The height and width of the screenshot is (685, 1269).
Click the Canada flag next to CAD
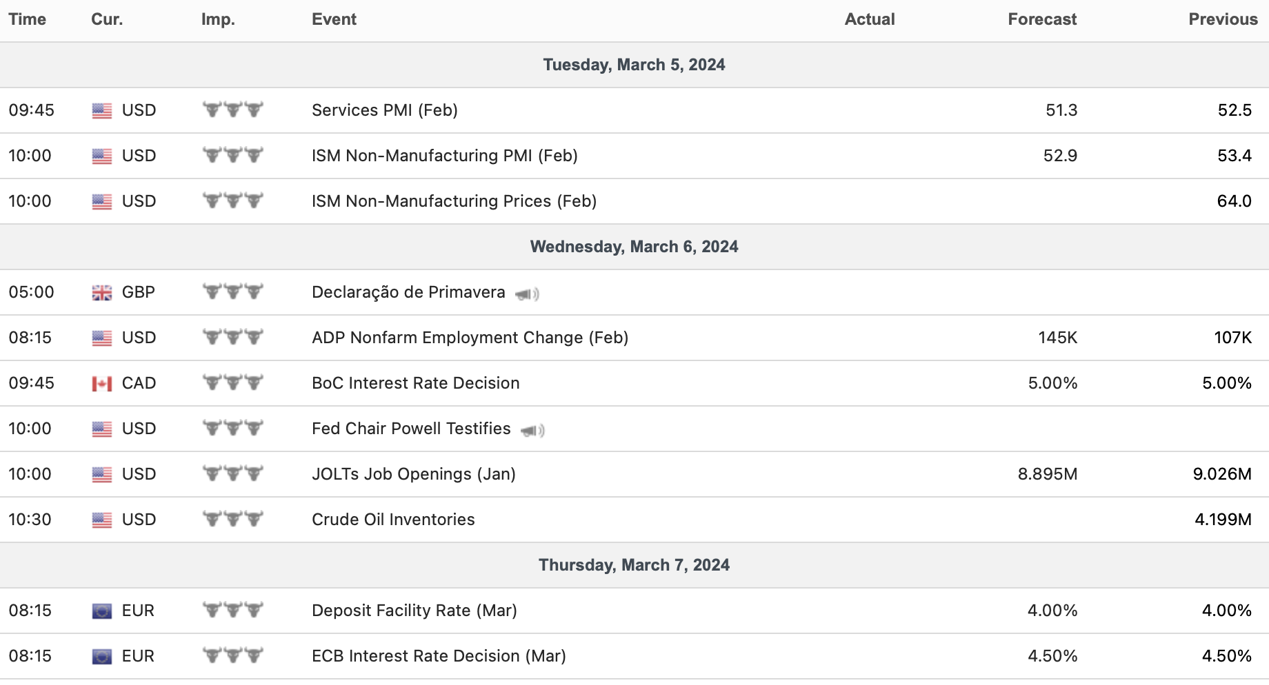(x=102, y=384)
